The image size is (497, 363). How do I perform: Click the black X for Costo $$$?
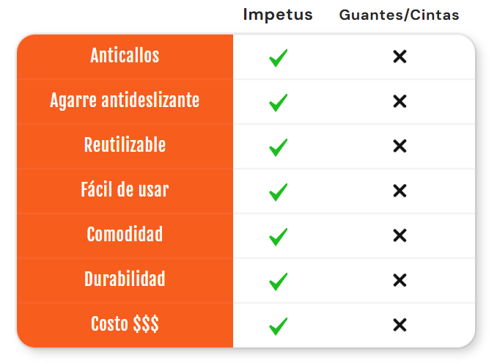tap(400, 325)
